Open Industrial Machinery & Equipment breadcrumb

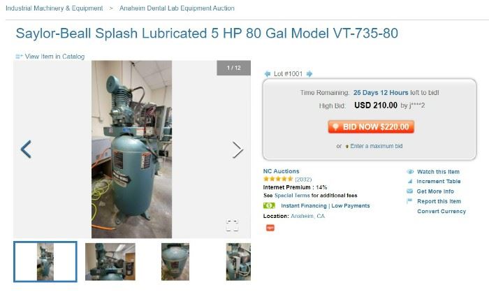54,8
